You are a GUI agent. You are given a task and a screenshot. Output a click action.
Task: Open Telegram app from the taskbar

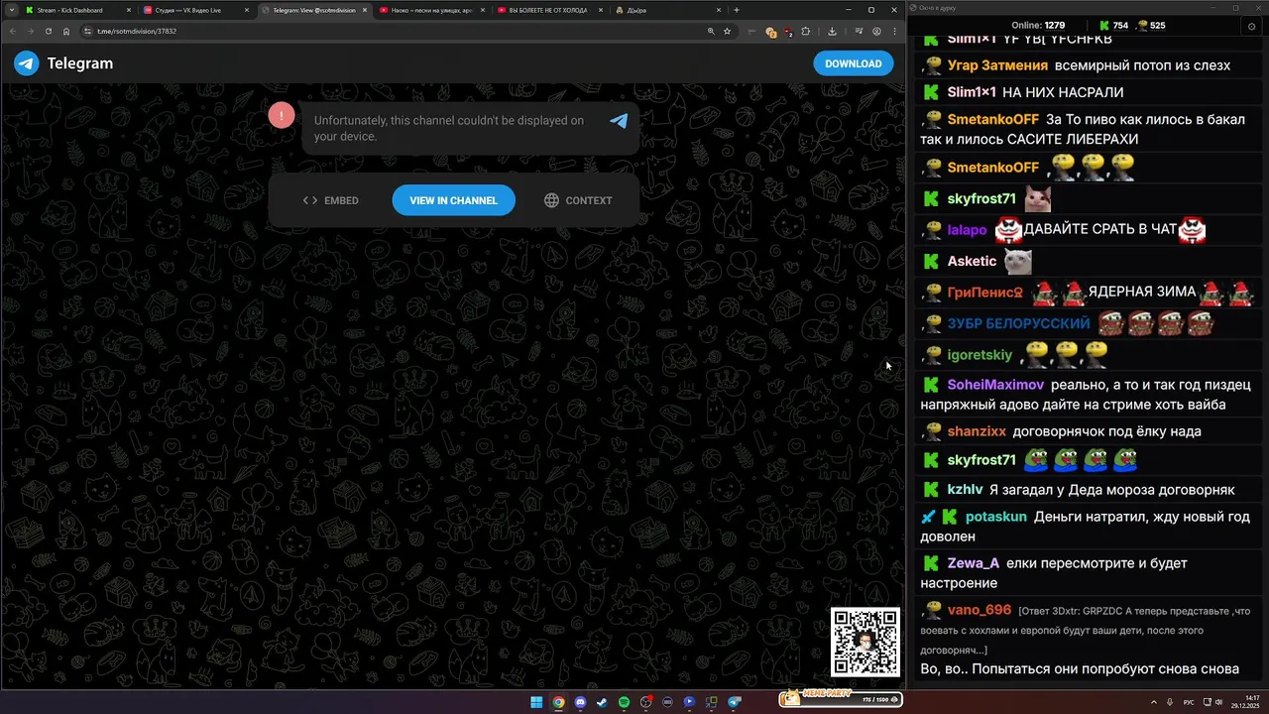pos(735,702)
